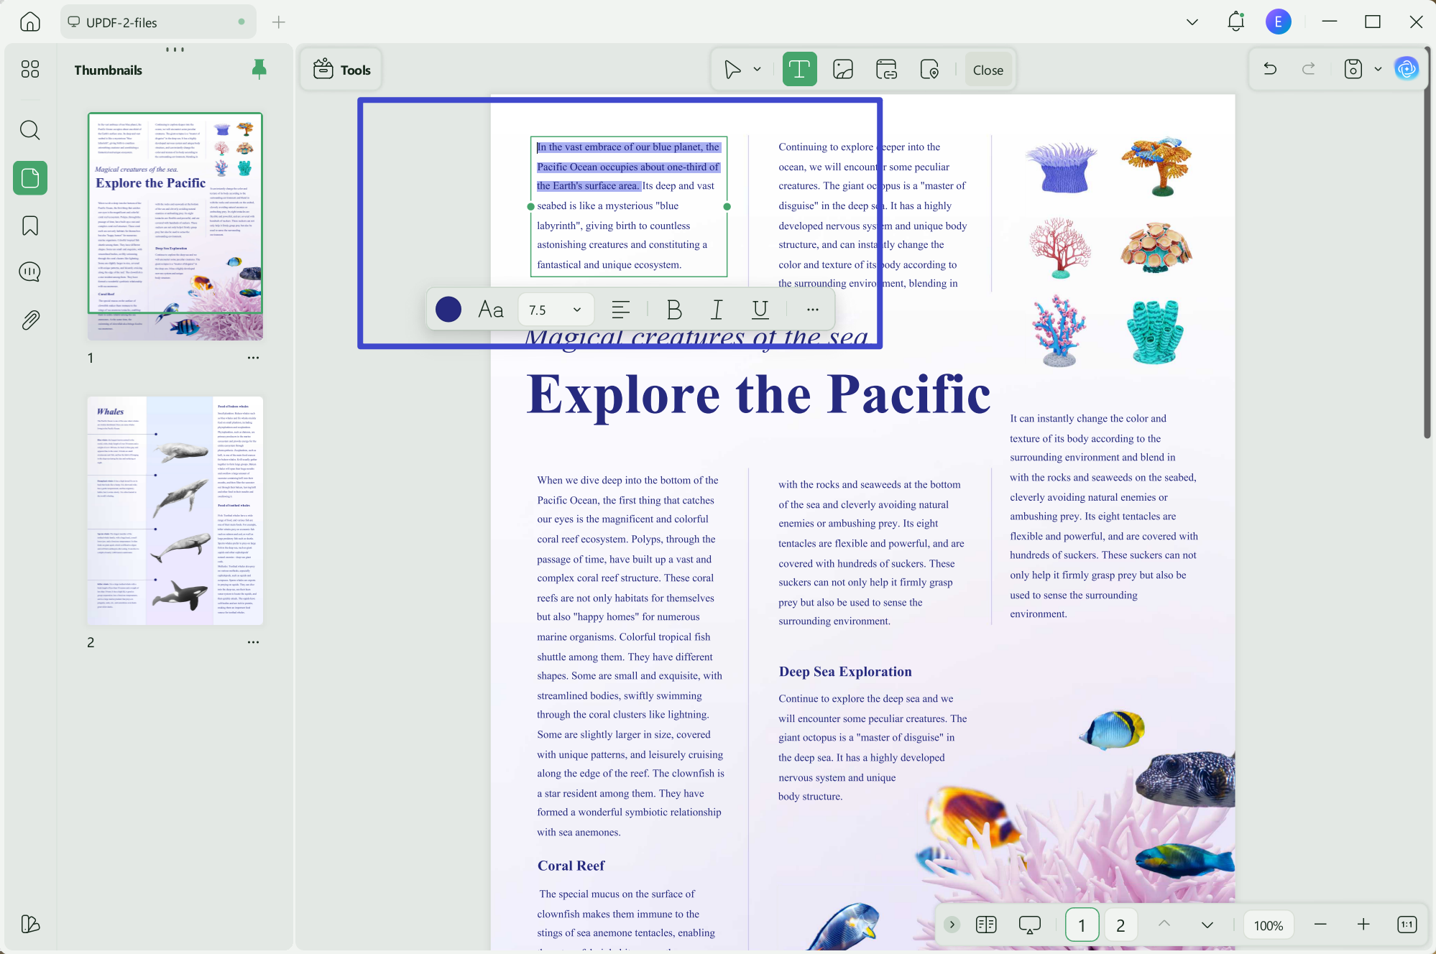Image resolution: width=1436 pixels, height=954 pixels.
Task: Toggle Italic formatting
Action: [x=717, y=310]
